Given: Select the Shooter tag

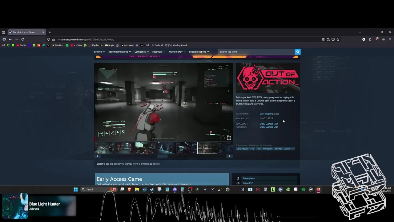Looking at the screenshot, I should pos(278,149).
